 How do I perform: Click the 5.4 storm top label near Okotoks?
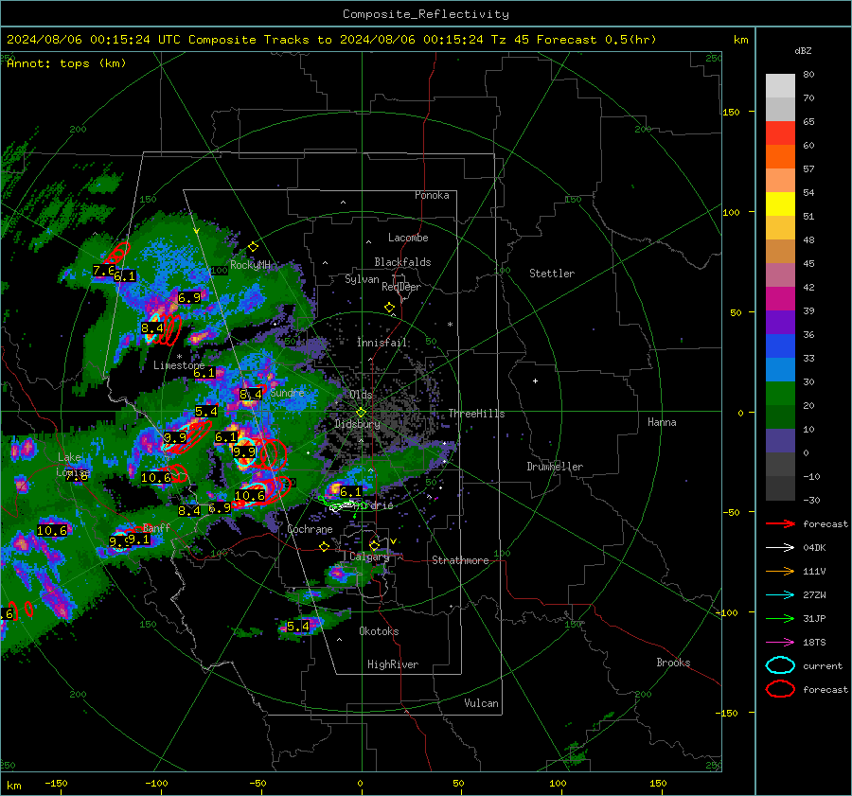pos(298,627)
